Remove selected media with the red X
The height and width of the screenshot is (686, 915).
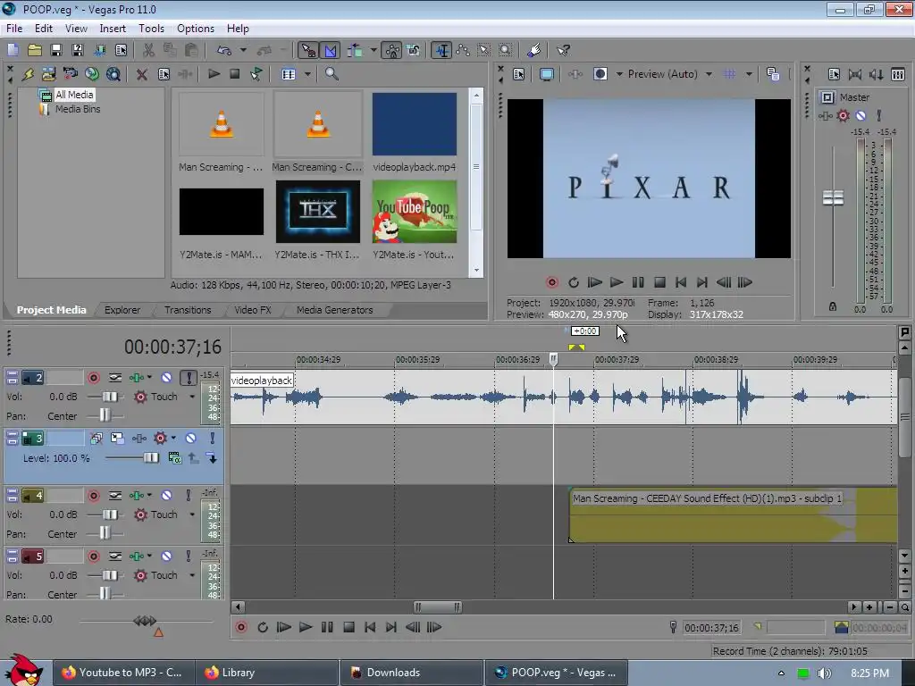[x=141, y=74]
